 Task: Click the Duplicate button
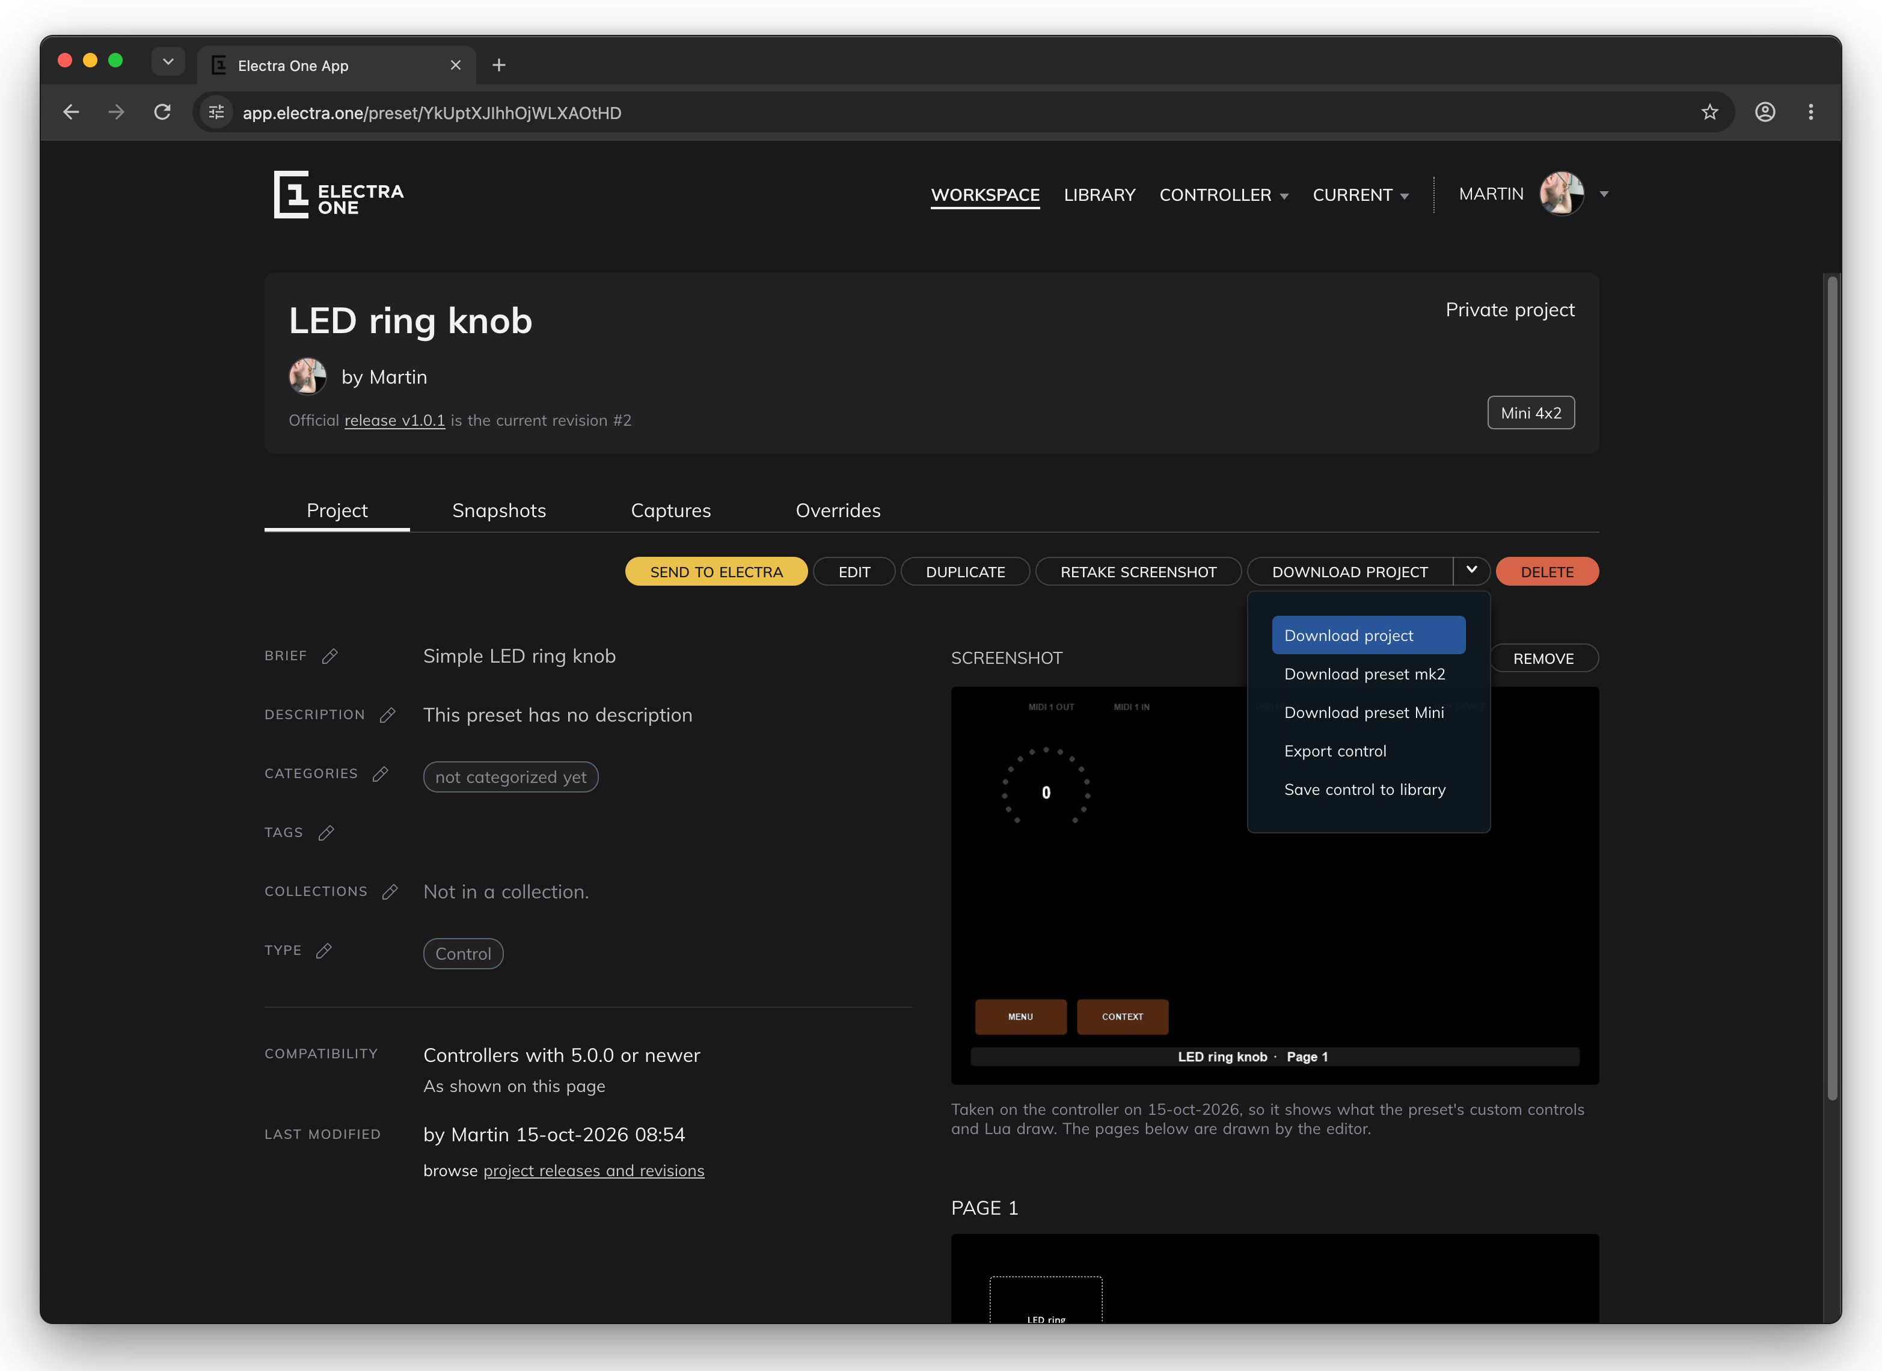coord(965,571)
